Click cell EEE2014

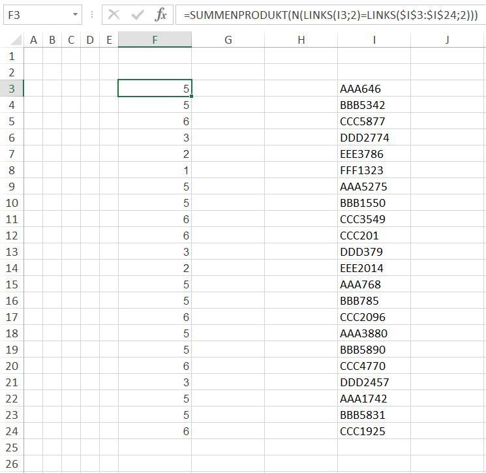(x=374, y=268)
